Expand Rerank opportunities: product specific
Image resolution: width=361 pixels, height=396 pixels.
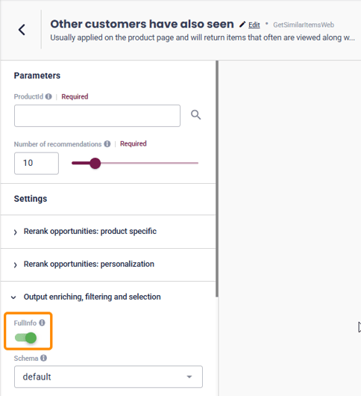(x=85, y=232)
